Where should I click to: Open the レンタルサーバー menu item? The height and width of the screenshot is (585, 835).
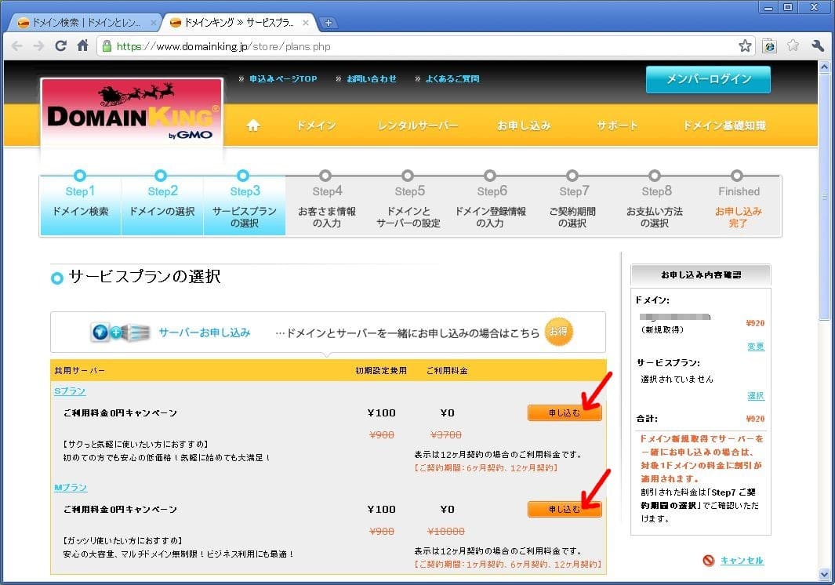[417, 125]
